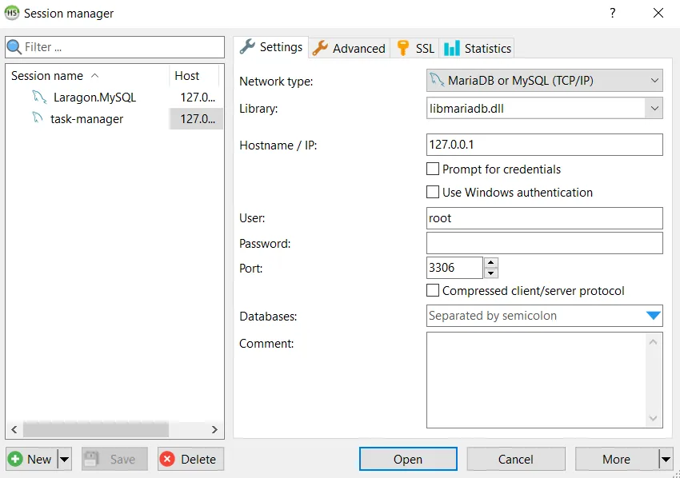Image resolution: width=680 pixels, height=478 pixels.
Task: Select the Settings tab
Action: coord(271,46)
